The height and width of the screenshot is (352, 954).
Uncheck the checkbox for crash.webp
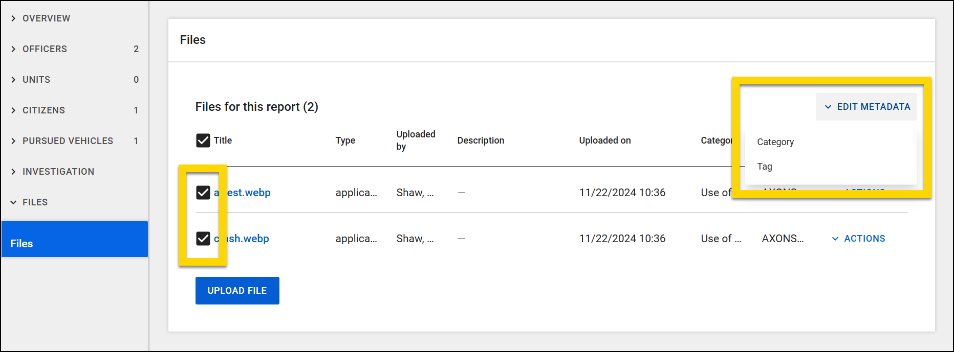(x=203, y=238)
